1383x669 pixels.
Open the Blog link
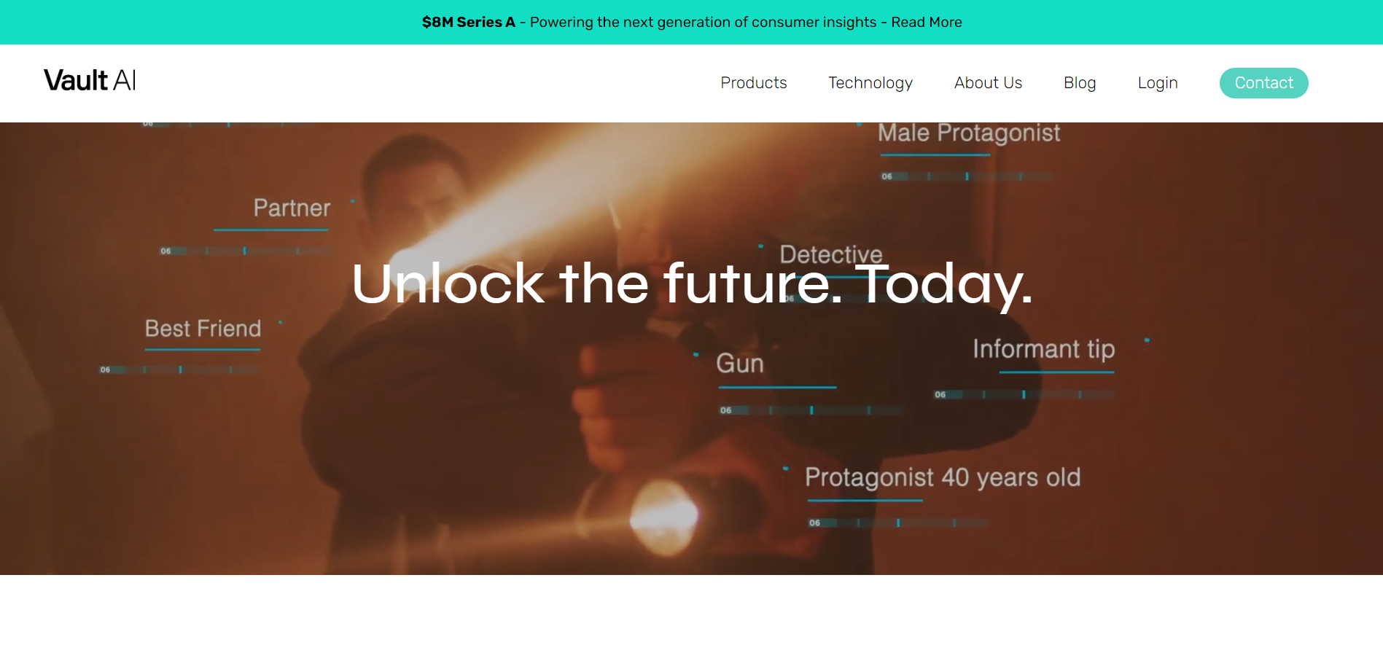point(1080,83)
